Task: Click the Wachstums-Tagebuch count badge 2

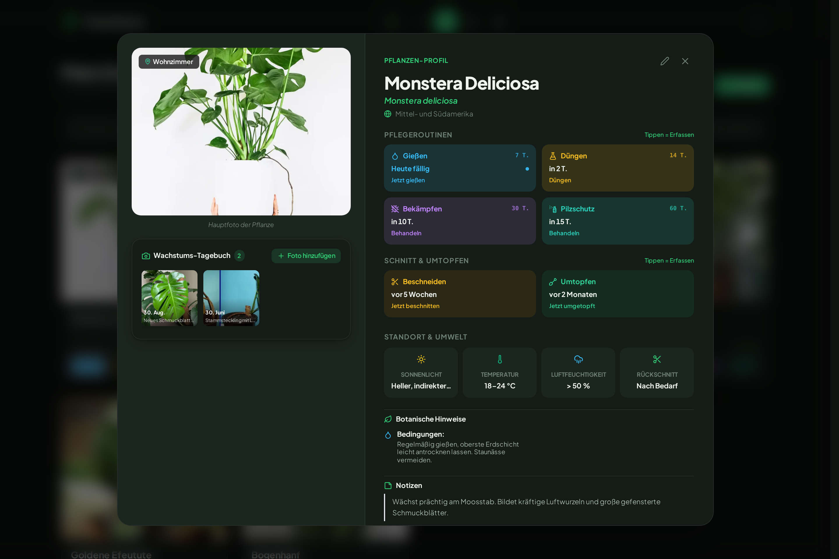Action: tap(239, 256)
